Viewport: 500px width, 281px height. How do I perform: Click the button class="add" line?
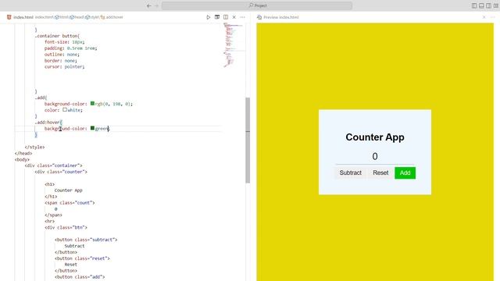[80, 277]
